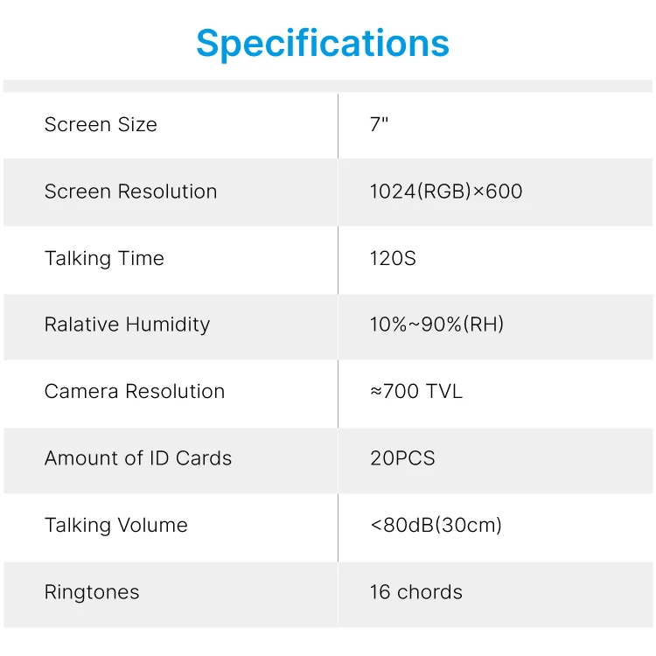This screenshot has height=656, width=656.
Task: Click the 10%~90%(RH) value
Action: point(436,325)
